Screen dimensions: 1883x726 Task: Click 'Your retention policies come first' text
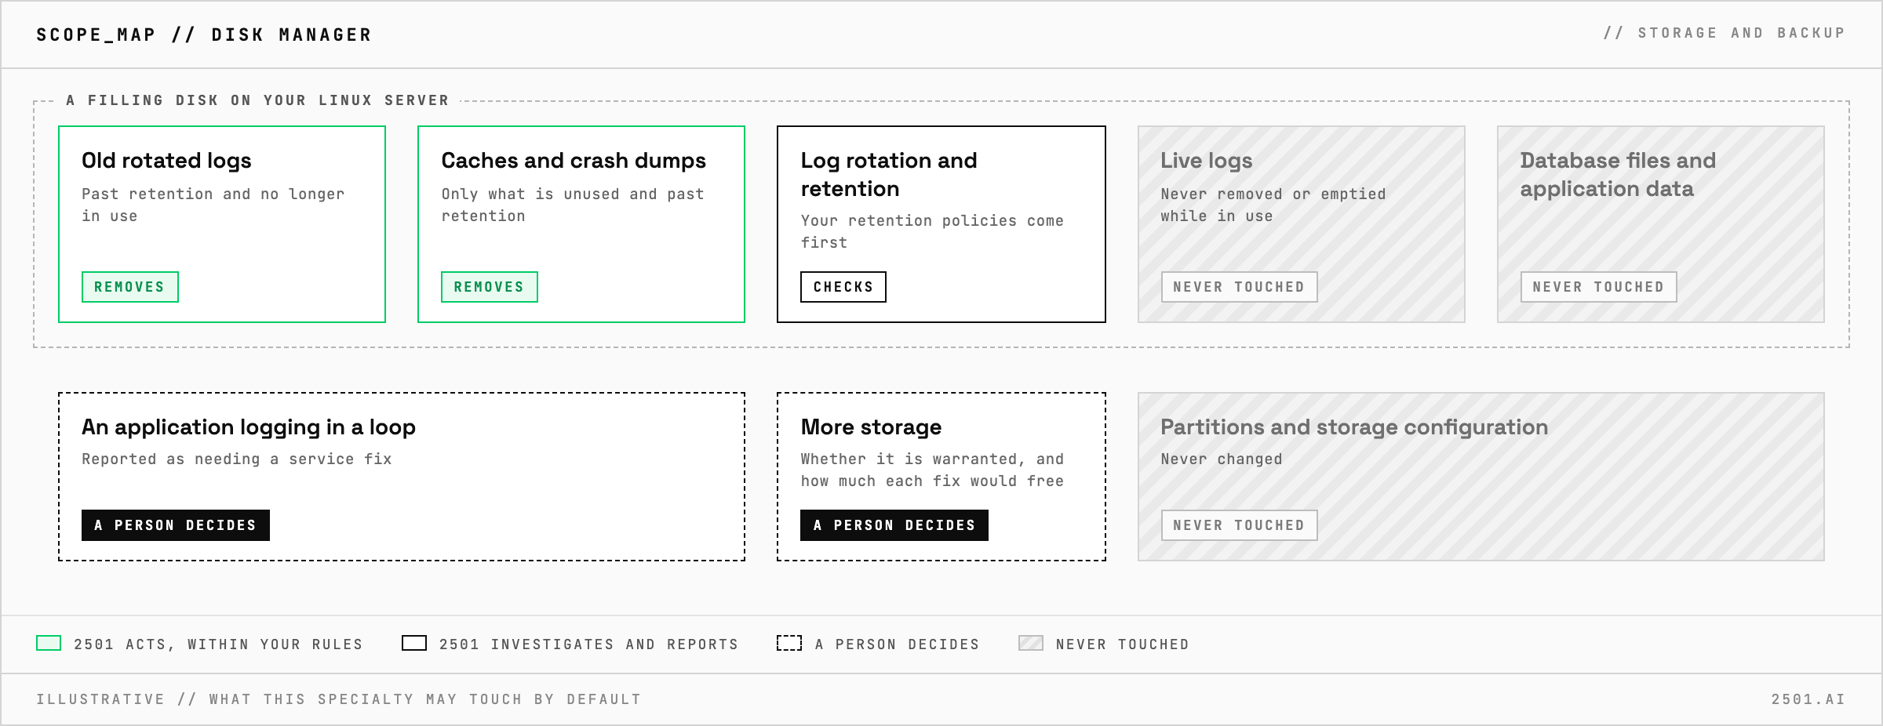(932, 231)
